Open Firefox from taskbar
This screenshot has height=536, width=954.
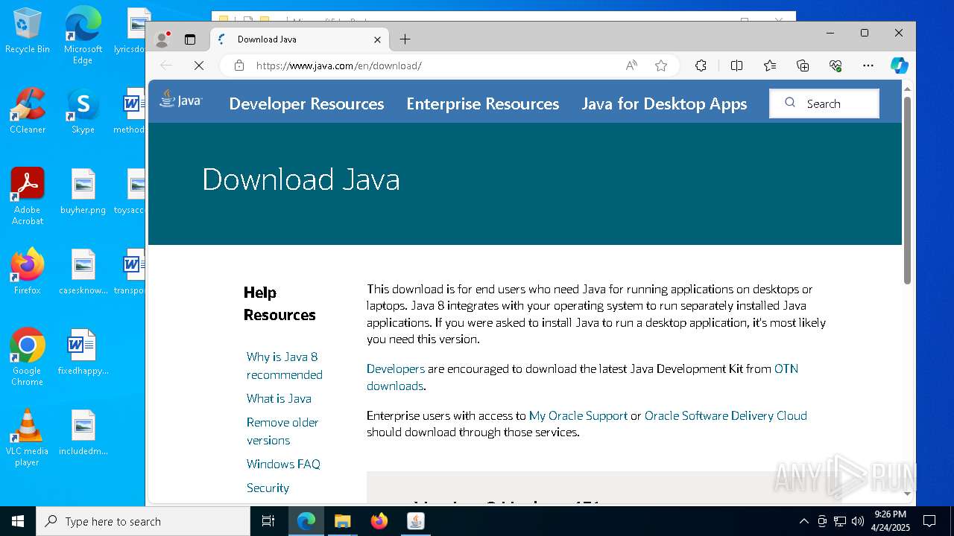(379, 521)
